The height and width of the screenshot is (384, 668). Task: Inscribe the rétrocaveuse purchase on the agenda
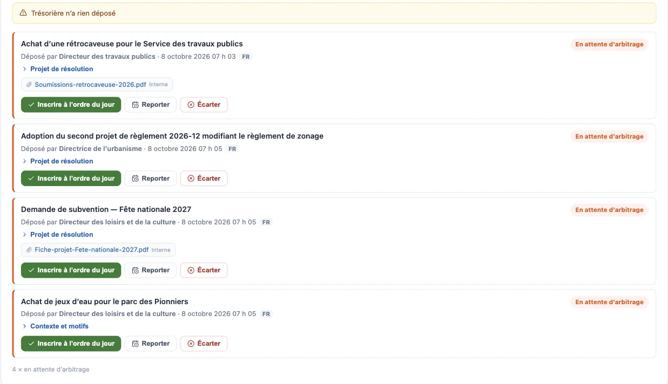coord(71,105)
